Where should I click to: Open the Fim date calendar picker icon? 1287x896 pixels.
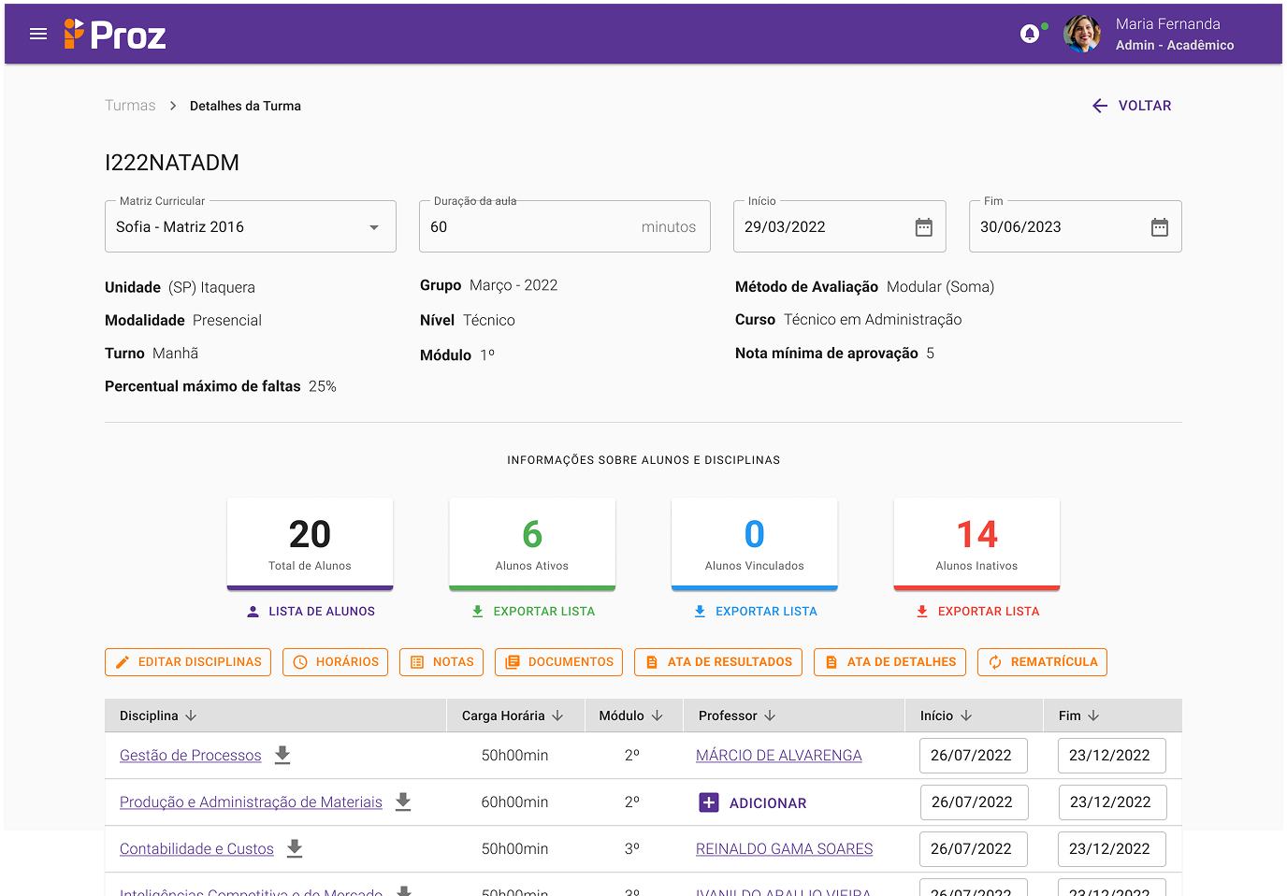pos(1159,227)
